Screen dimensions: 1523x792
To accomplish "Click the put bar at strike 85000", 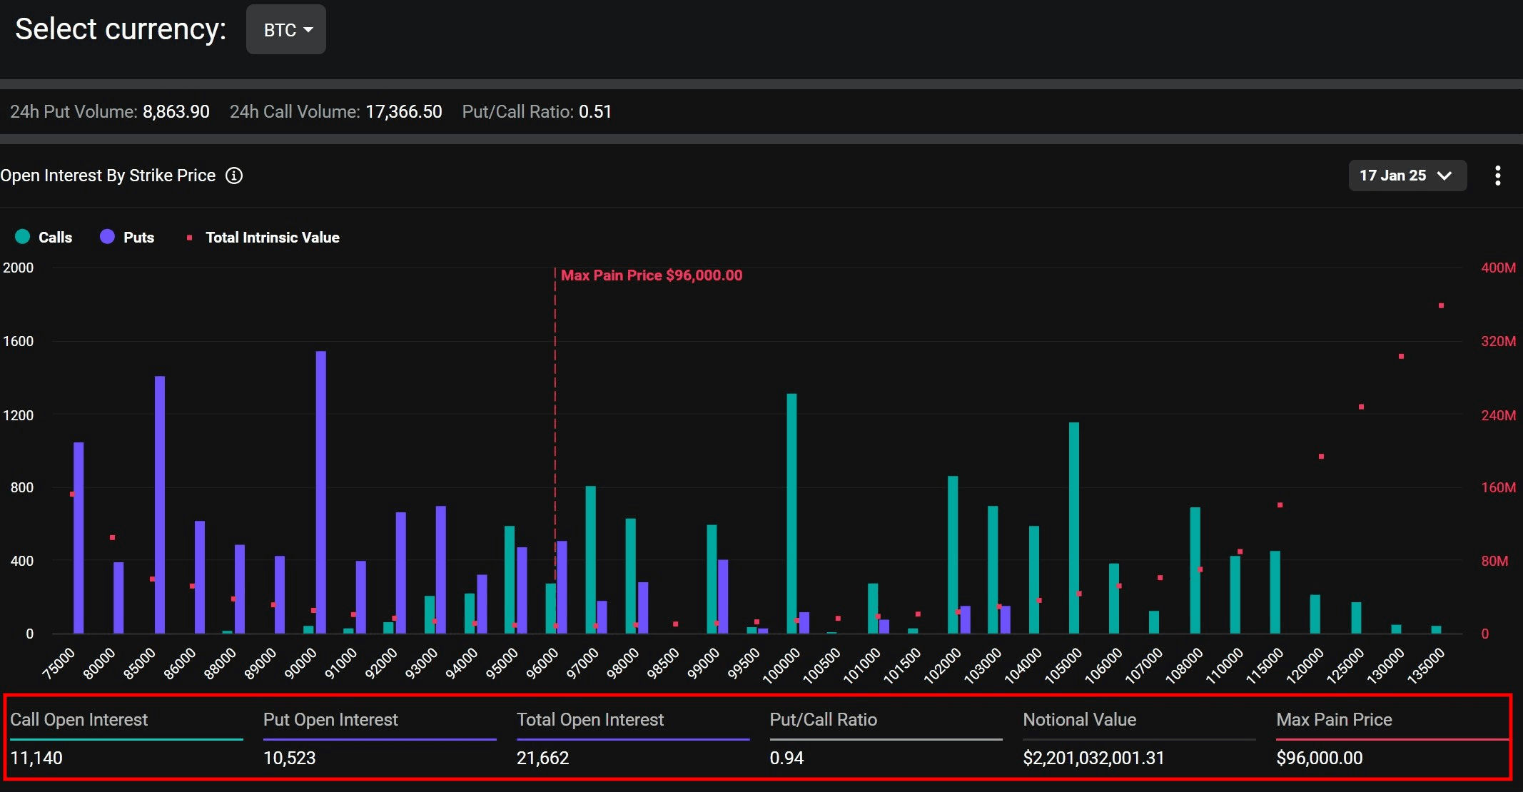I will [x=160, y=505].
